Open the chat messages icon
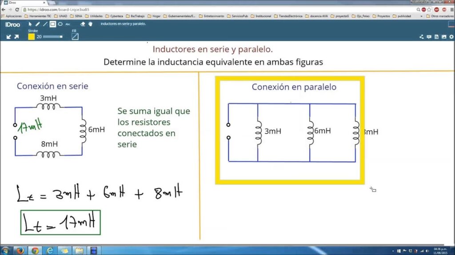 [x=429, y=37]
